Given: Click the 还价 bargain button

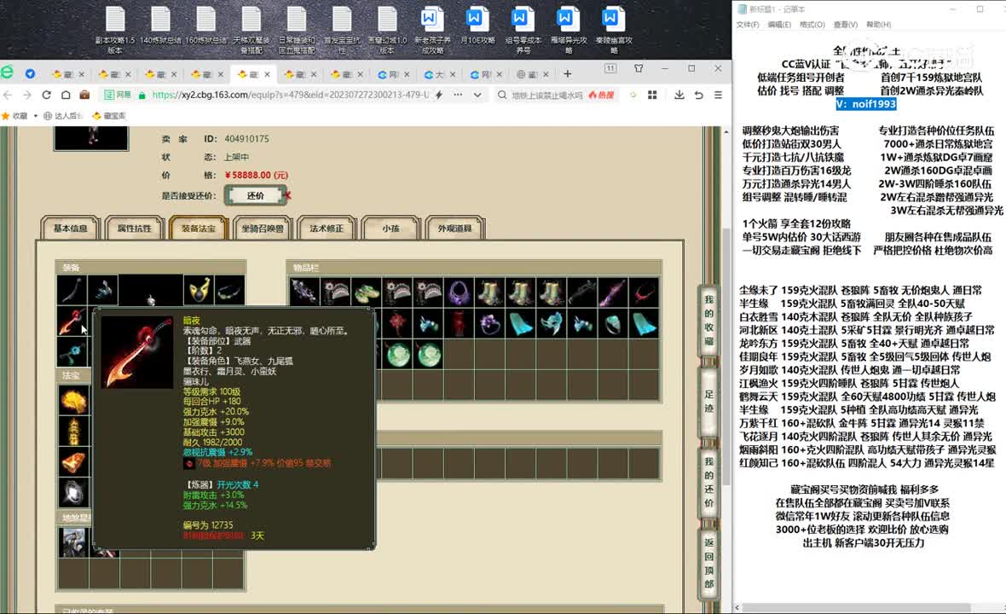Looking at the screenshot, I should [256, 195].
